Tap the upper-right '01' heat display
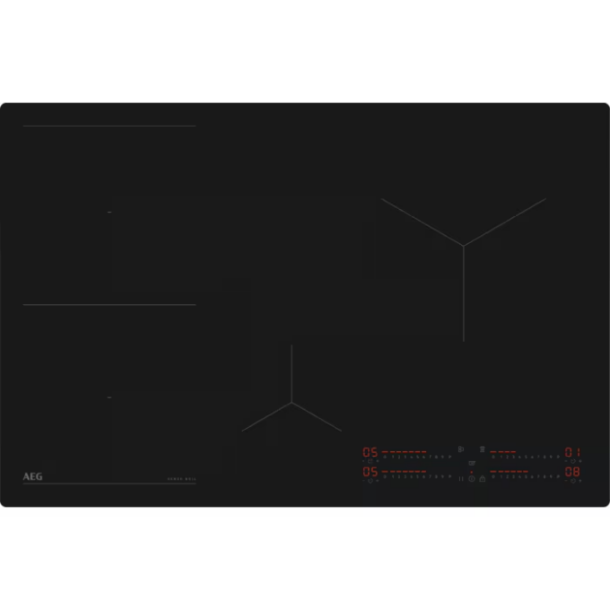610x610 pixels. [572, 452]
